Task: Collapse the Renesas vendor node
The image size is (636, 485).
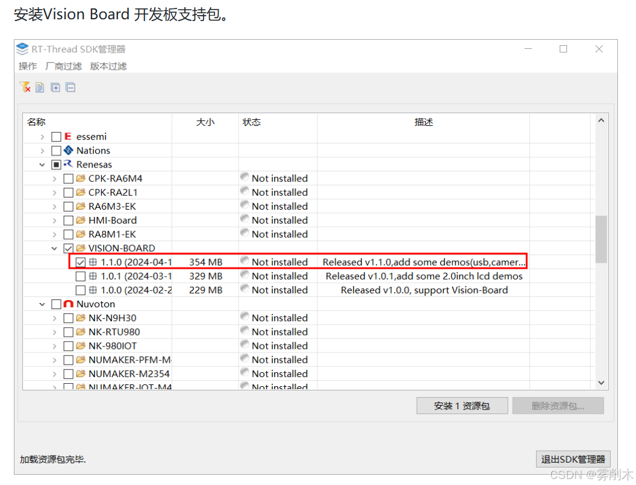Action: (42, 164)
